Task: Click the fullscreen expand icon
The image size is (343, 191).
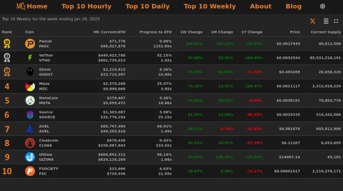Action: (x=336, y=21)
